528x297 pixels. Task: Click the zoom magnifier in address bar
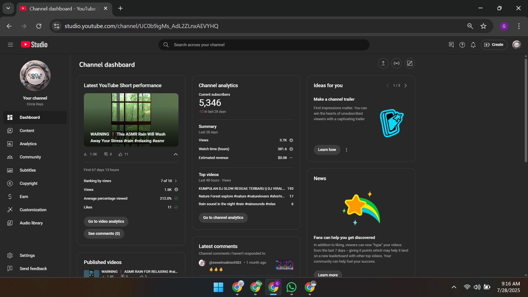tap(470, 26)
